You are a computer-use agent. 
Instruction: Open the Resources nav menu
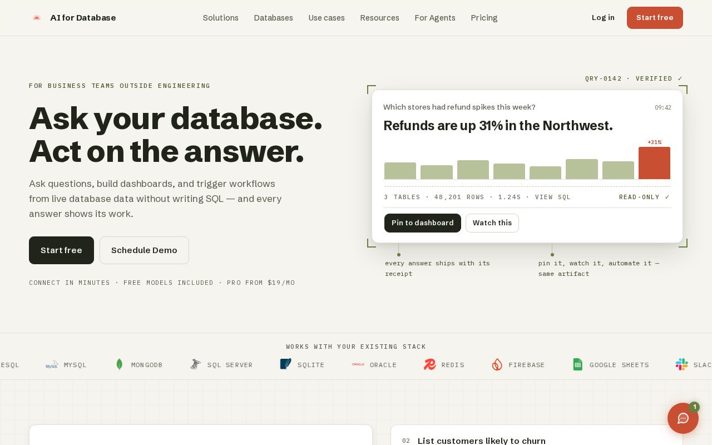click(x=380, y=18)
